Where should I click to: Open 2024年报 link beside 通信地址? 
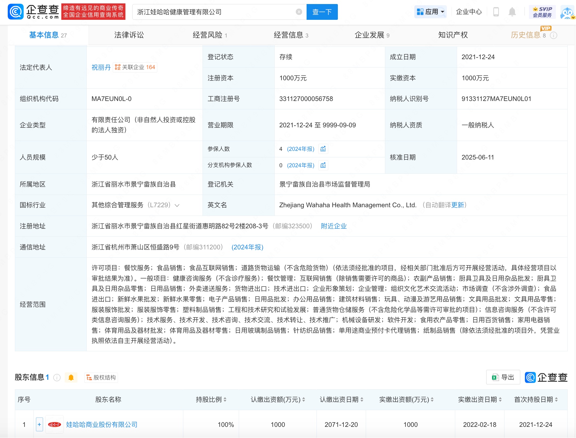point(247,247)
